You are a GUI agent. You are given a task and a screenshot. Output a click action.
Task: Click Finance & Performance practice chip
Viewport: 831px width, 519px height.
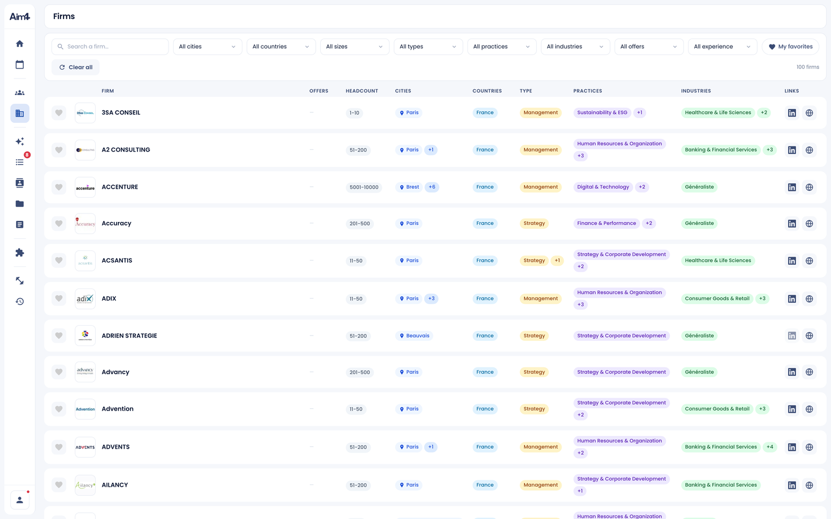pos(607,223)
